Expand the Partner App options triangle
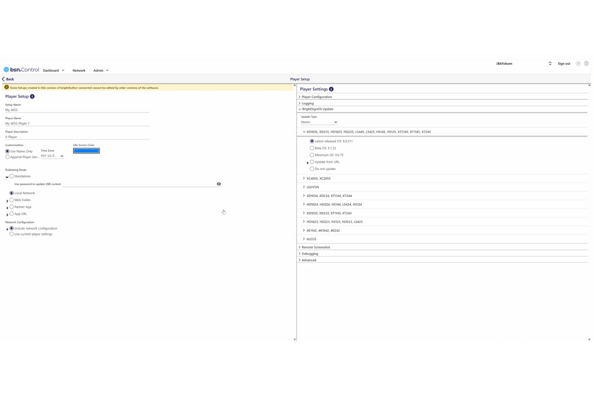This screenshot has height=396, width=594. click(x=7, y=207)
